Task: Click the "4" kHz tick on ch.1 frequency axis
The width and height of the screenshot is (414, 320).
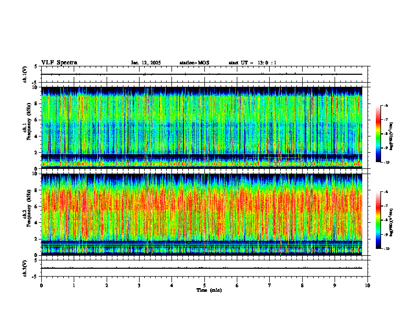Action: click(37, 136)
